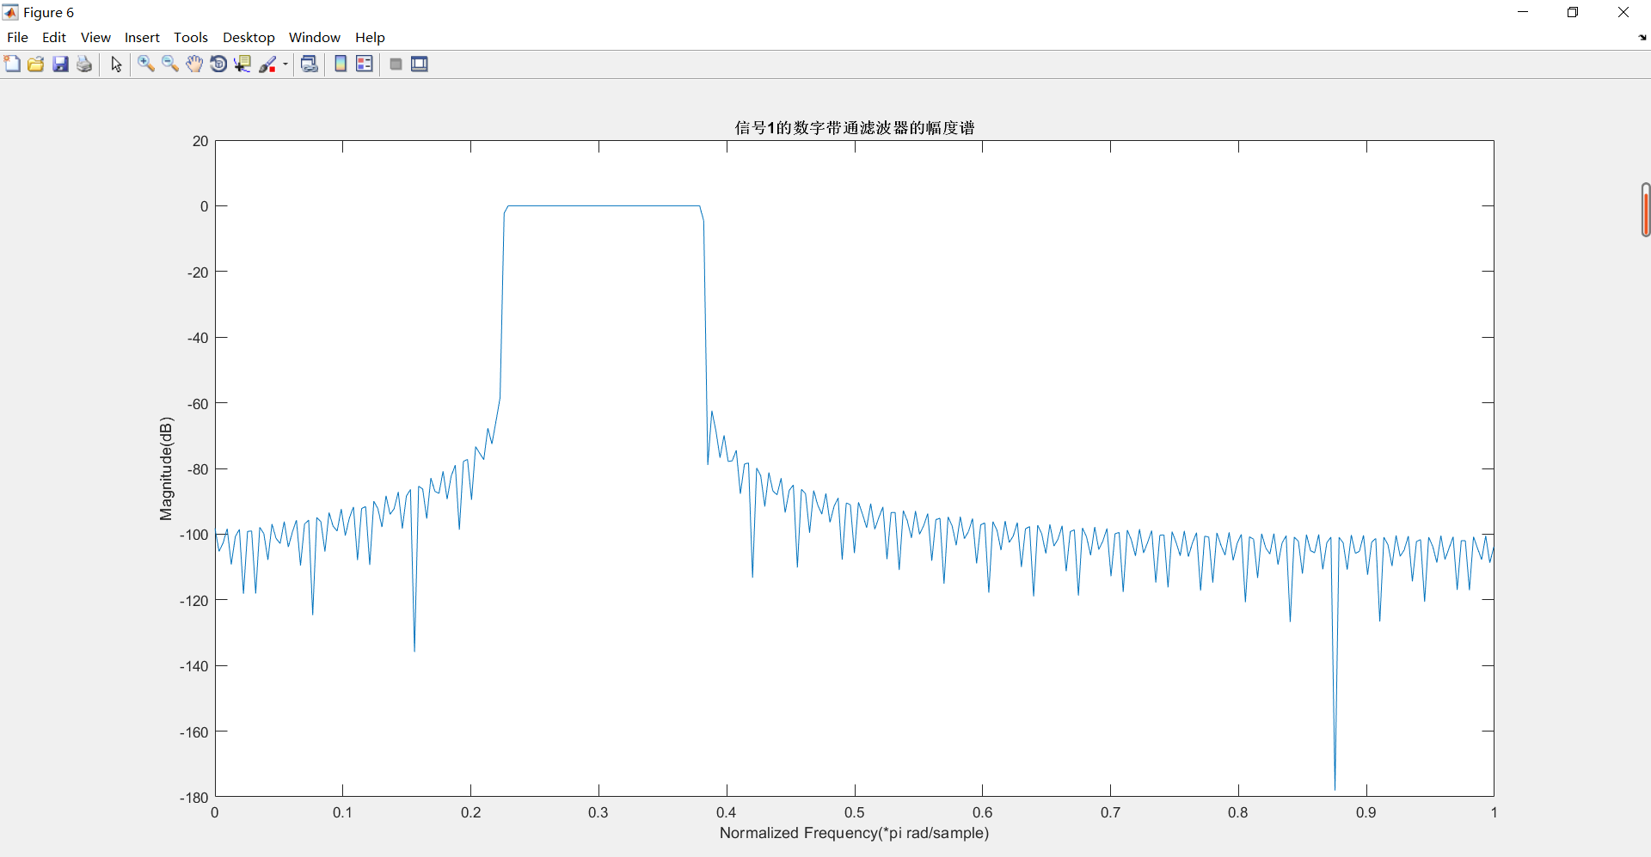Click the x-axis tick label 0.5
Viewport: 1651px width, 857px height.
click(x=854, y=812)
